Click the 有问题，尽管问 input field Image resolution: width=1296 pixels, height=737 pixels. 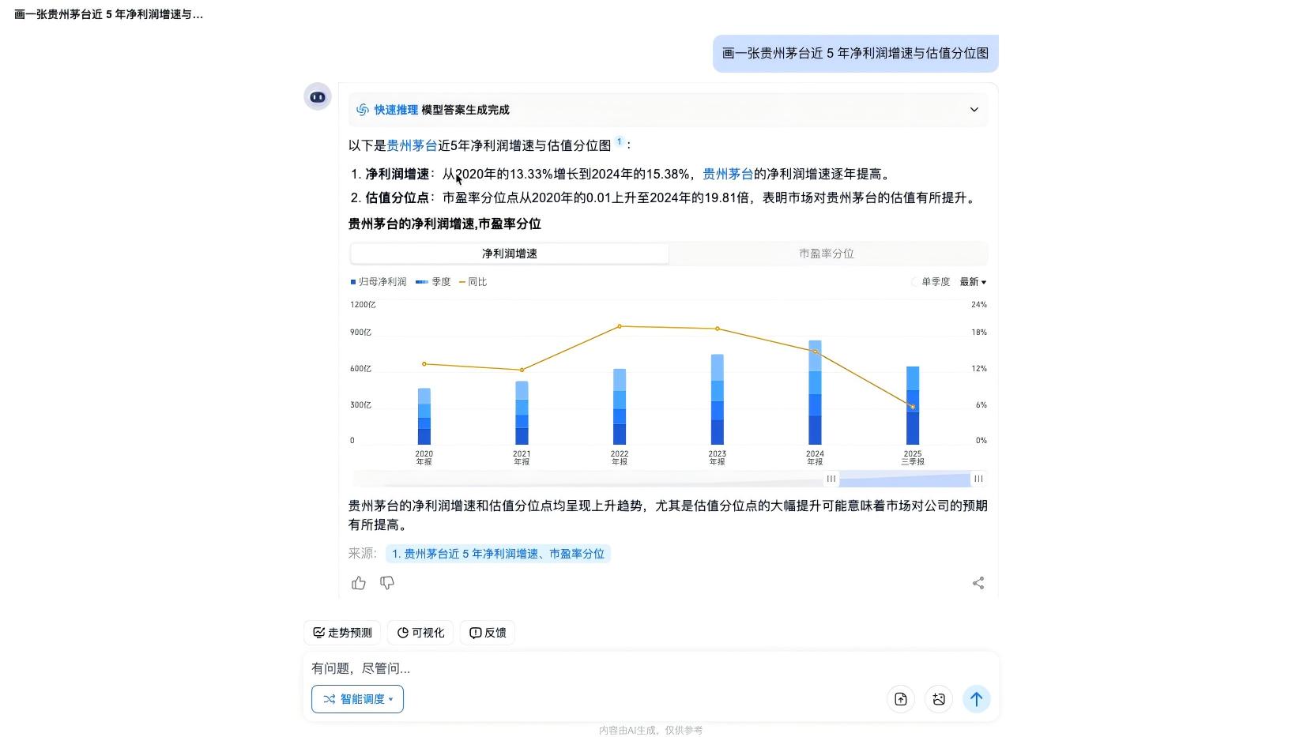(x=553, y=667)
